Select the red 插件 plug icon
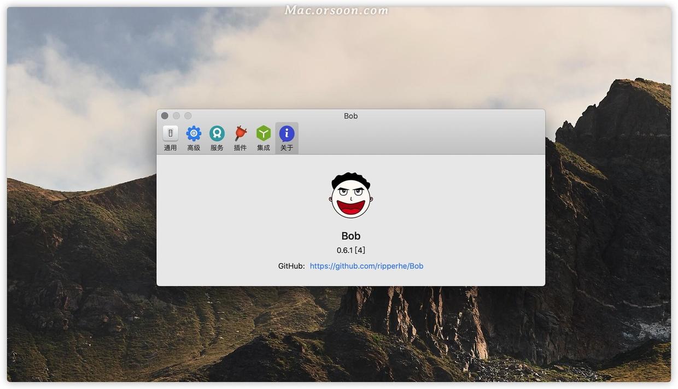 pyautogui.click(x=240, y=133)
